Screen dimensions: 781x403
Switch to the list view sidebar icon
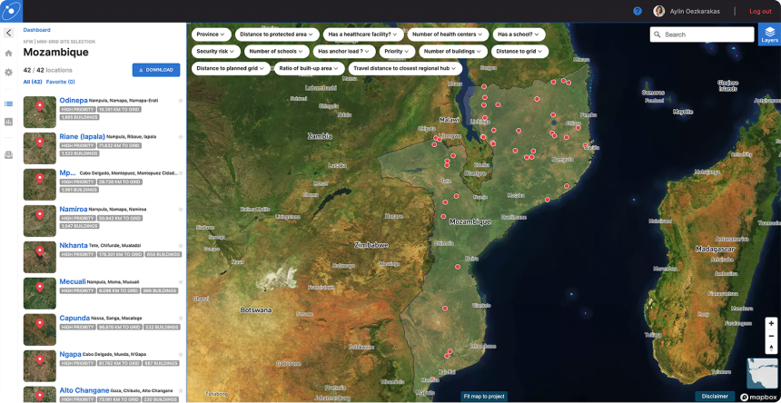point(9,104)
